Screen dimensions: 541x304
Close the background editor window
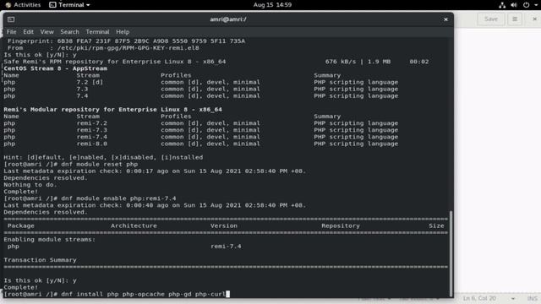534,19
